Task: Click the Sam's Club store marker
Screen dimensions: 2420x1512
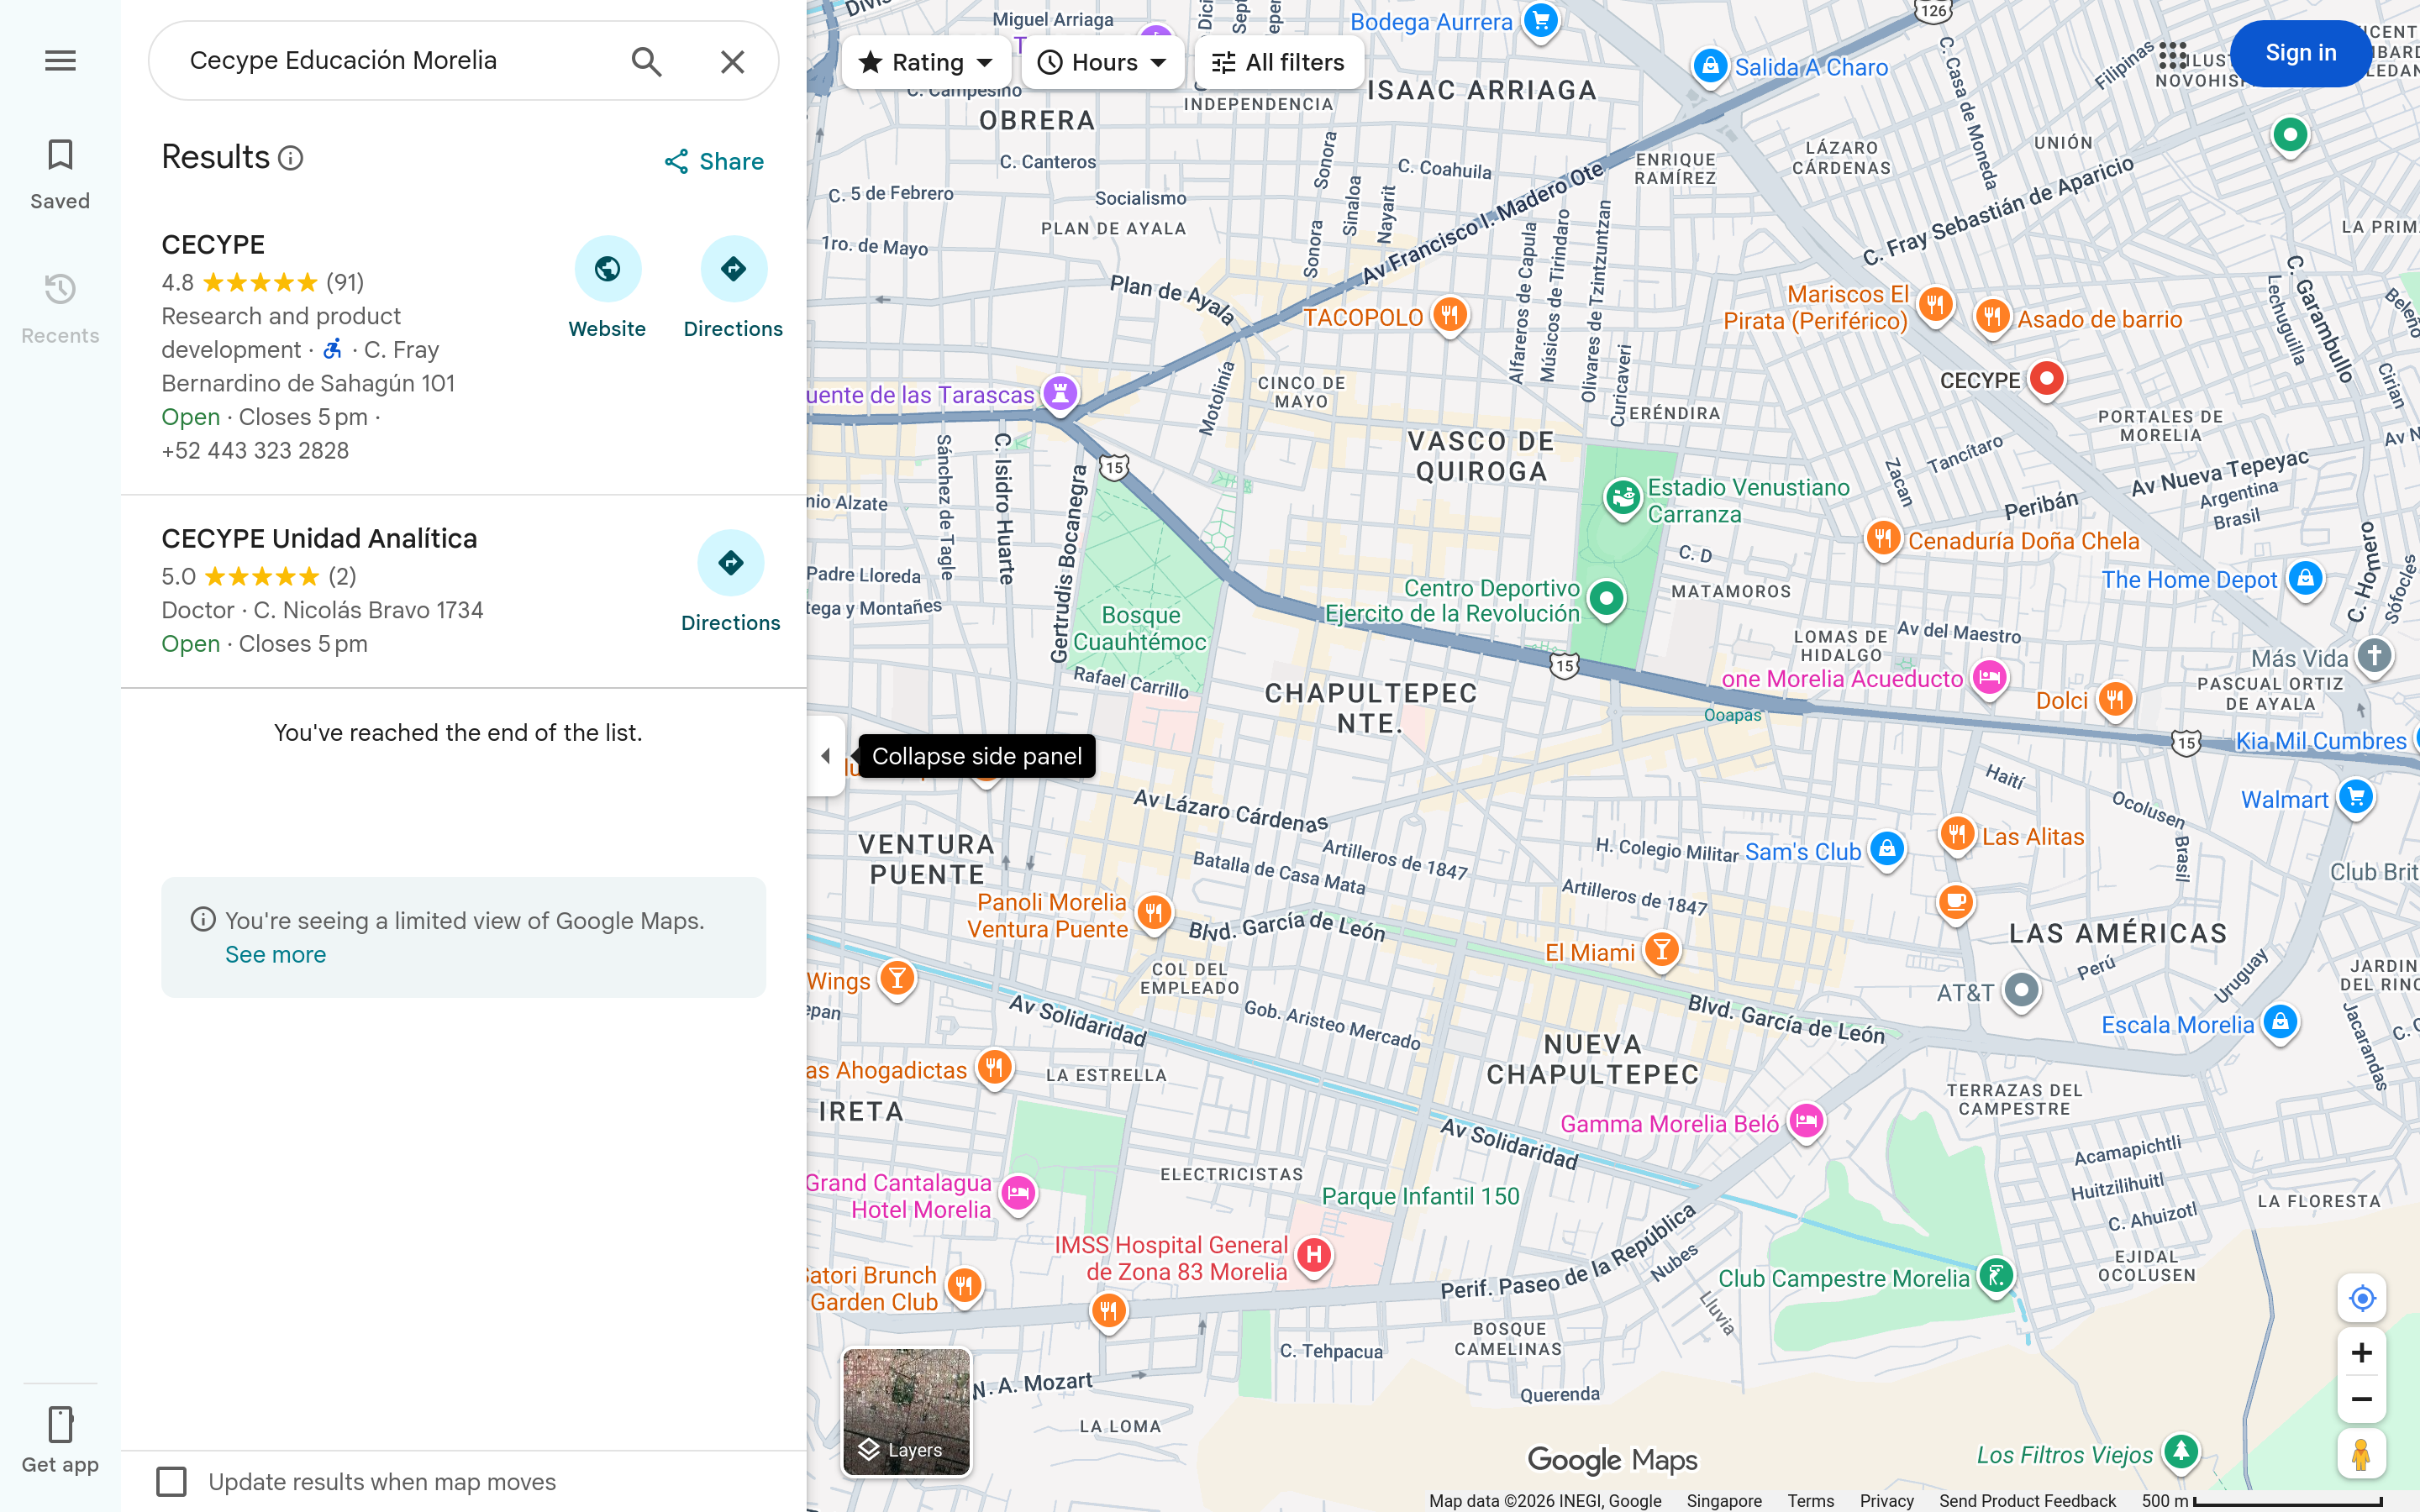Action: [x=1887, y=850]
